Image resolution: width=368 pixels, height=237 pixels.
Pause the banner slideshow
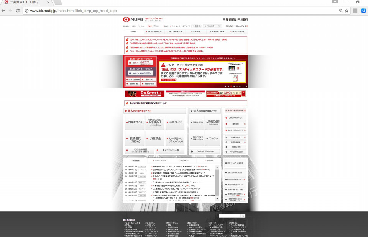246,86
